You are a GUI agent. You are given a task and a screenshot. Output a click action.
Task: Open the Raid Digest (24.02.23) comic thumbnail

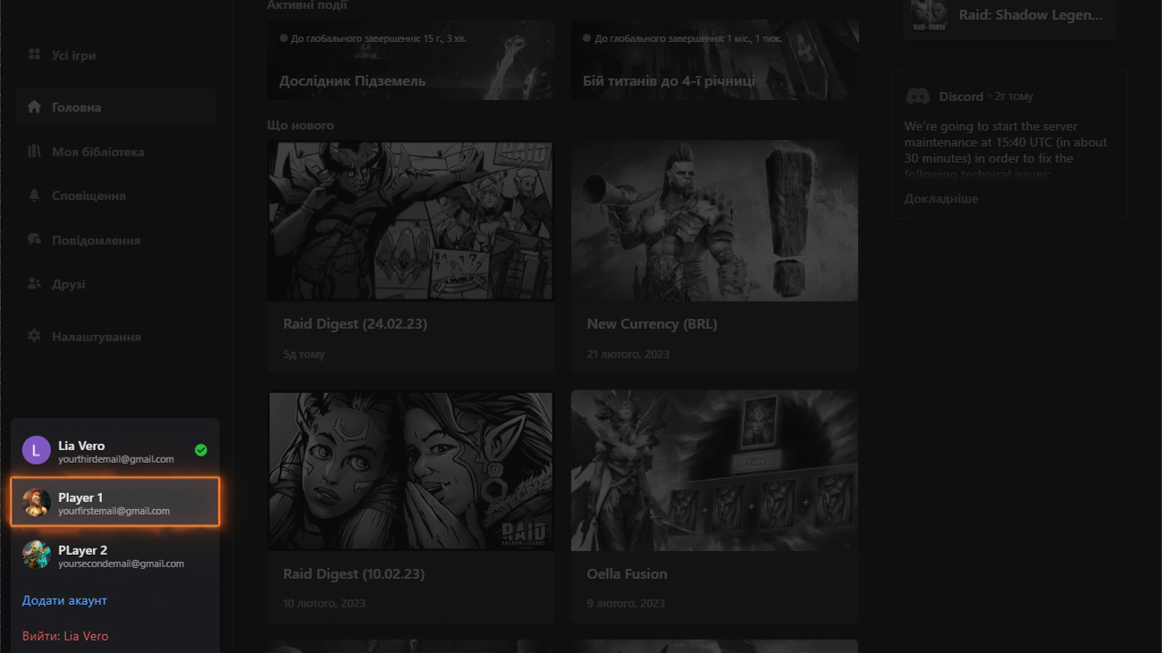pos(411,221)
